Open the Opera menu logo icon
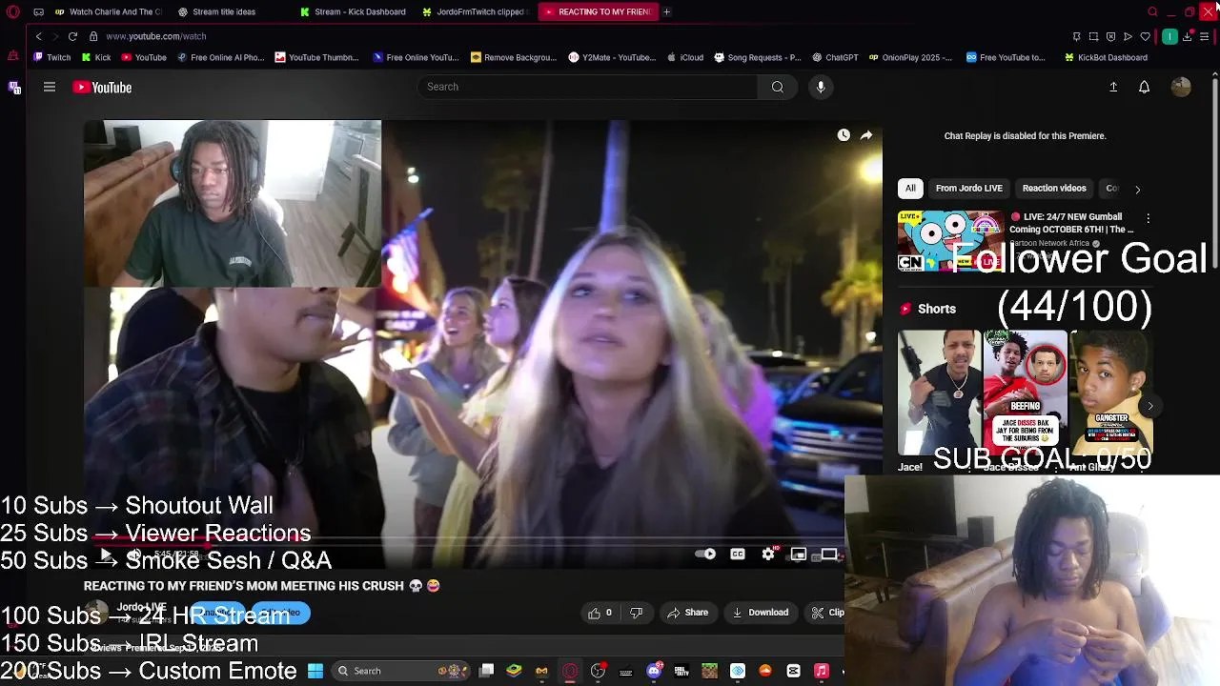The image size is (1220, 686). pos(13,11)
